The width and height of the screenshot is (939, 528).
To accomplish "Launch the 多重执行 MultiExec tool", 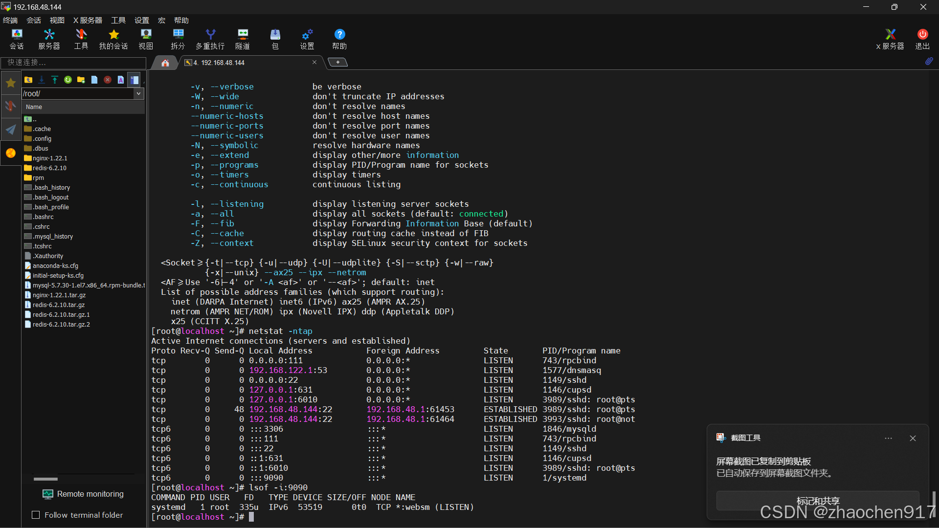I will click(x=210, y=39).
